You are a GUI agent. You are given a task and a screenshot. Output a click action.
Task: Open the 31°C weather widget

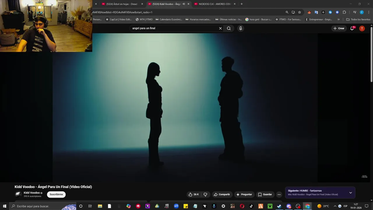click(323, 206)
